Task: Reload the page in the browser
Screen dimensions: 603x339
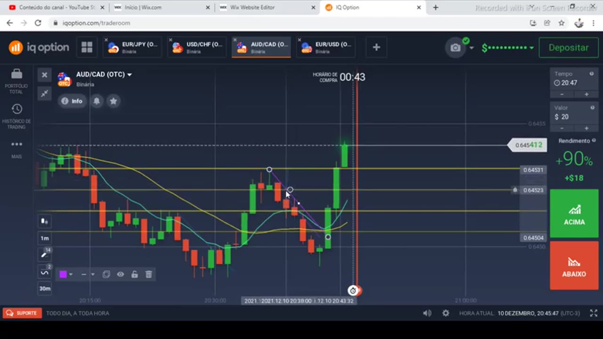Action: click(38, 23)
